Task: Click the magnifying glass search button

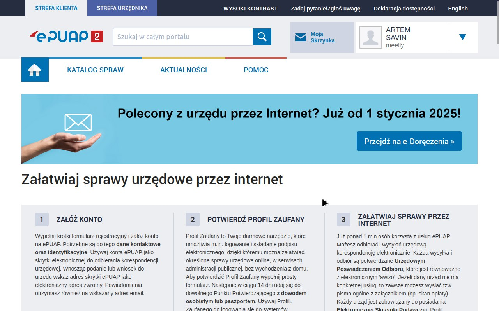Action: point(262,37)
